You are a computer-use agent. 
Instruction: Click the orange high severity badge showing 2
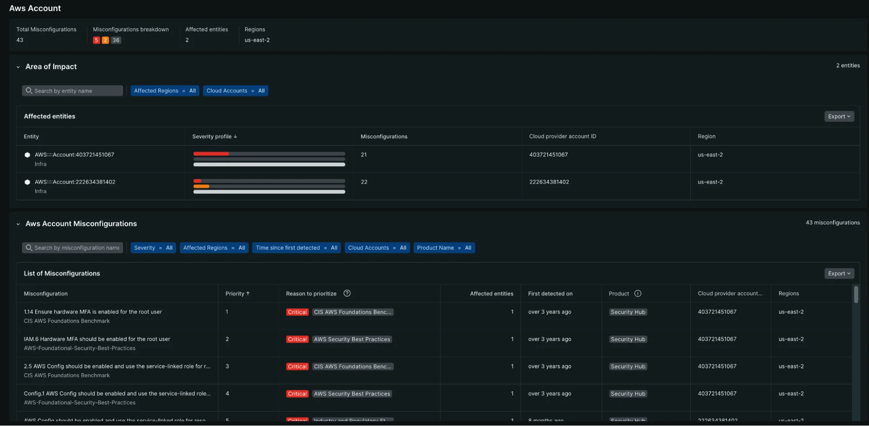[106, 40]
